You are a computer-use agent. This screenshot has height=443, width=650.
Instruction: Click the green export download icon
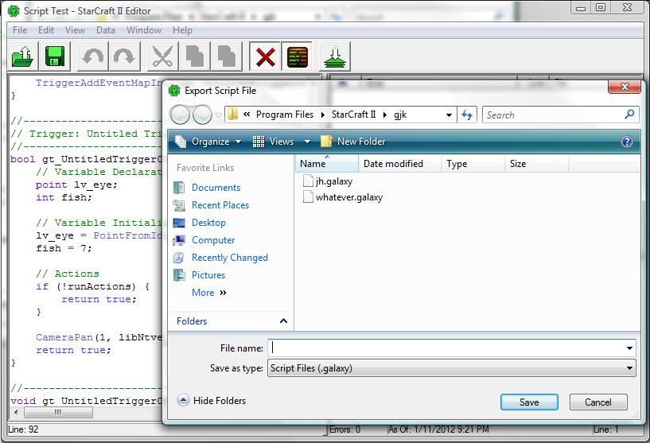point(335,56)
